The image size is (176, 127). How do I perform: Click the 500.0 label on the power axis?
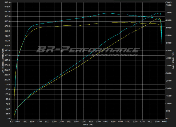(7, 21)
